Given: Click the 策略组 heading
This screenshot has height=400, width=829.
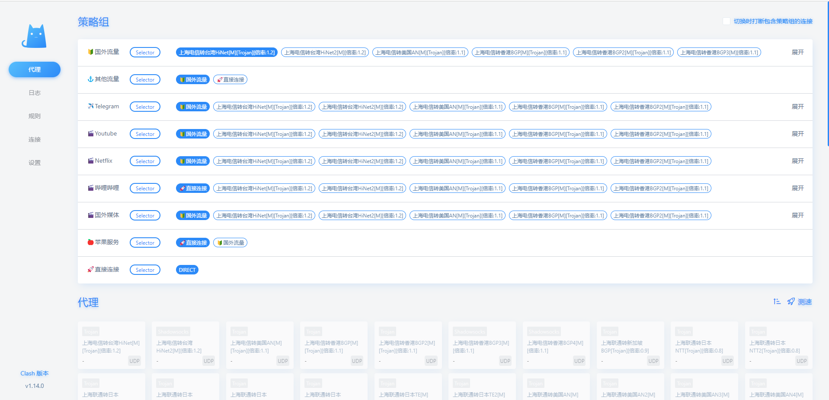Looking at the screenshot, I should pos(93,22).
